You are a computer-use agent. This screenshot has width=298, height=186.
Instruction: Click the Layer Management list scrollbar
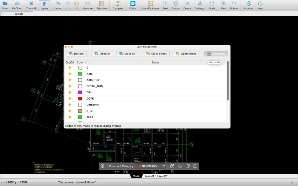coord(228,81)
